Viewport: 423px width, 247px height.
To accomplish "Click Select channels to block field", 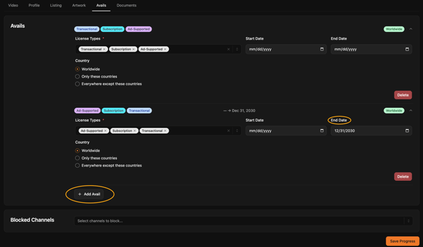I will (243, 221).
